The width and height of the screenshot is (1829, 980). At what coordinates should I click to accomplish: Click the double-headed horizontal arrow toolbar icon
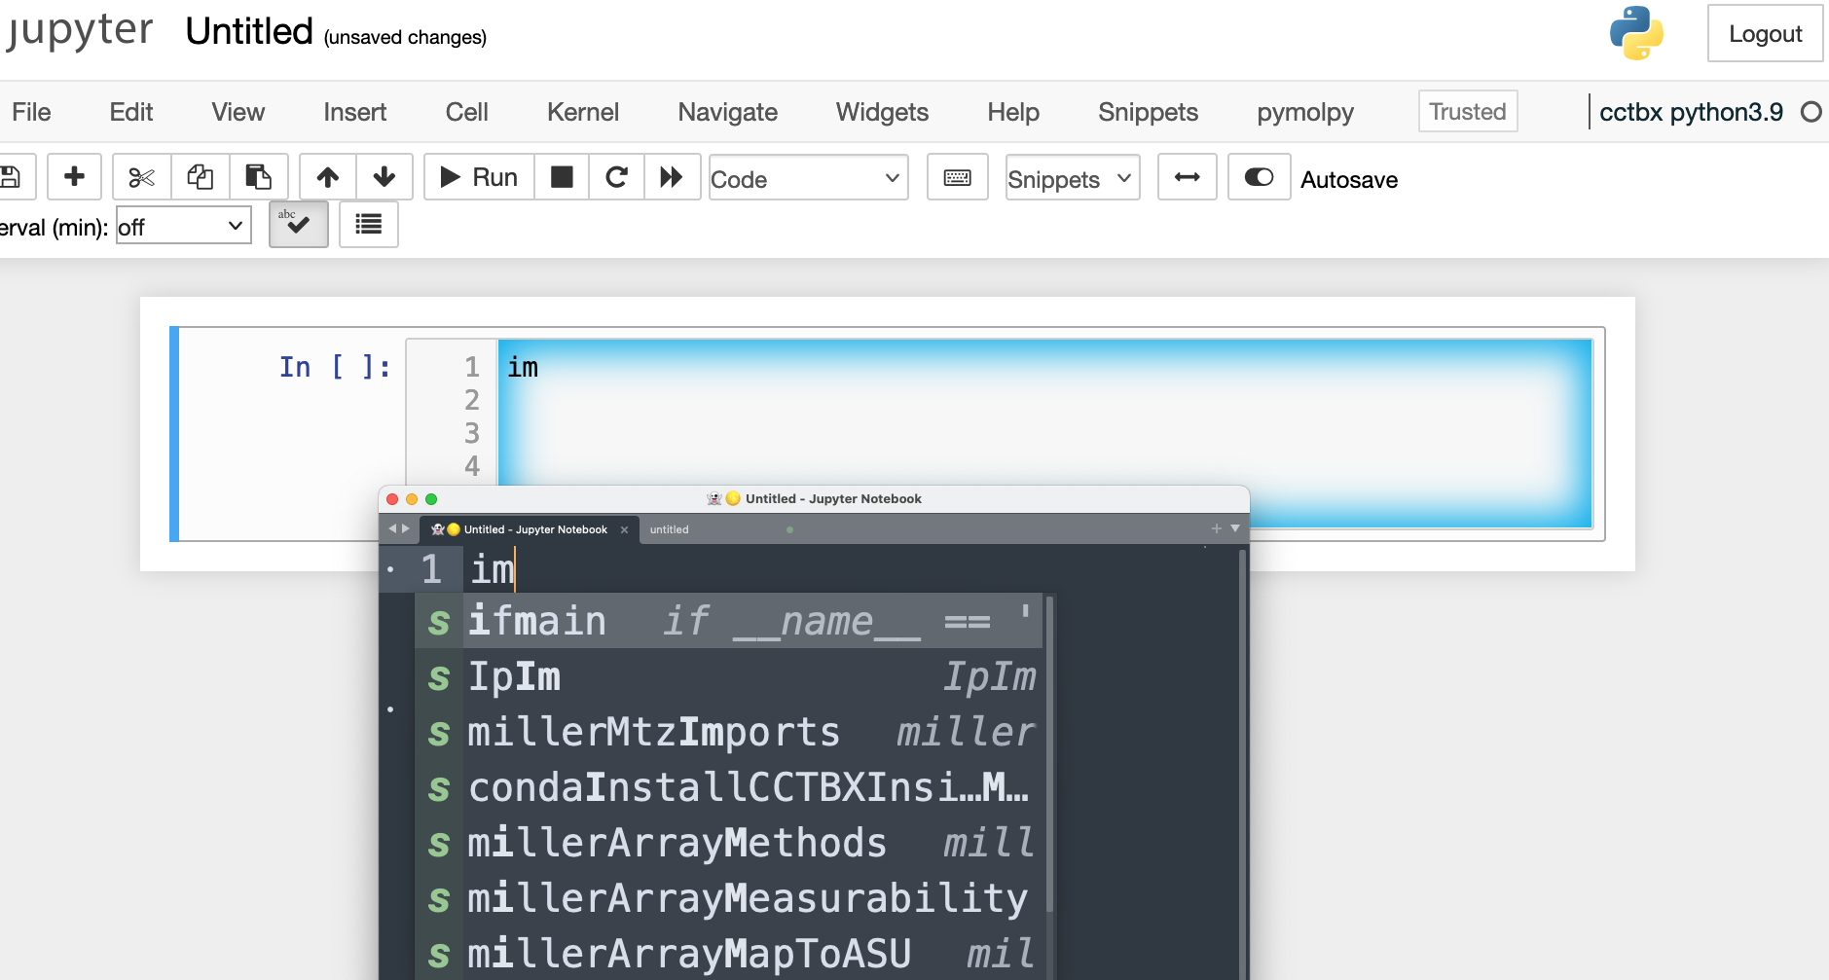(x=1188, y=177)
